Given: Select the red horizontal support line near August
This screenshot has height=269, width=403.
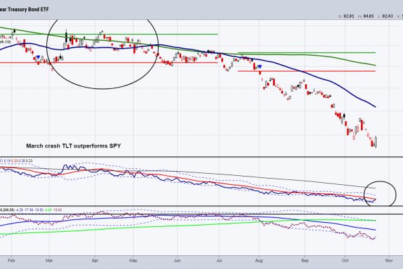Looking at the screenshot, I should tap(307, 71).
